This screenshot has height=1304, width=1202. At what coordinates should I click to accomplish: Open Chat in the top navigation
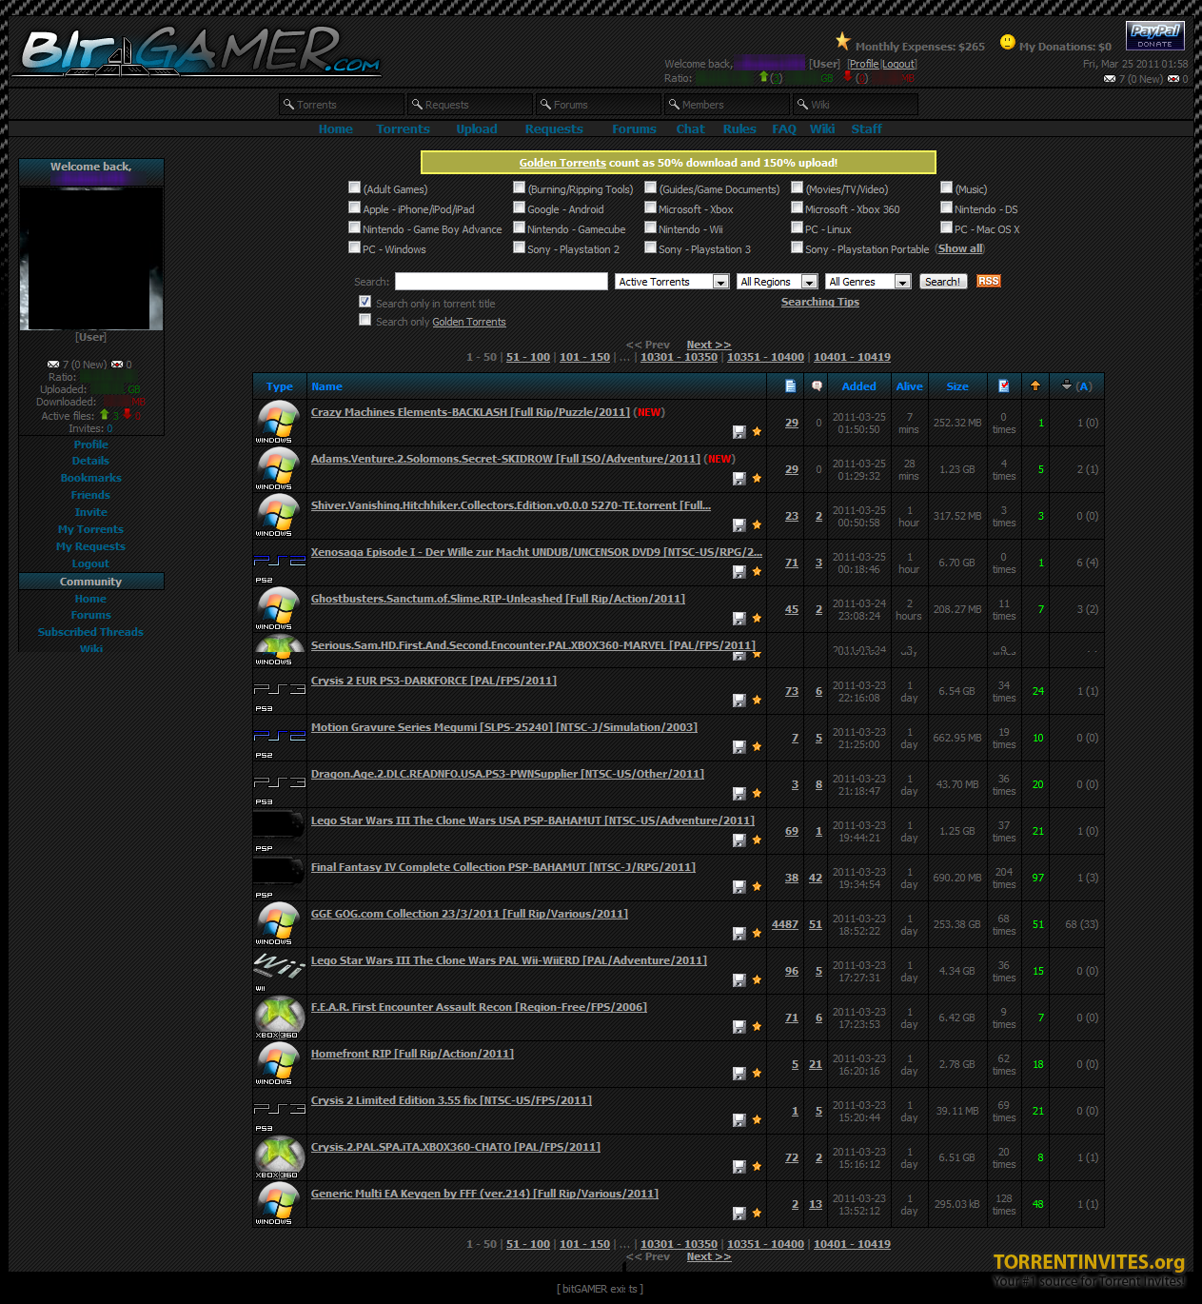coord(691,128)
